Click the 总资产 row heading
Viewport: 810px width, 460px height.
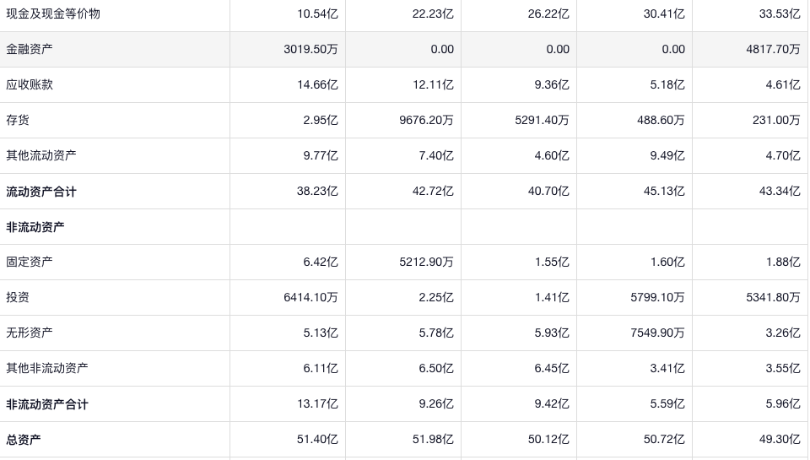(24, 440)
